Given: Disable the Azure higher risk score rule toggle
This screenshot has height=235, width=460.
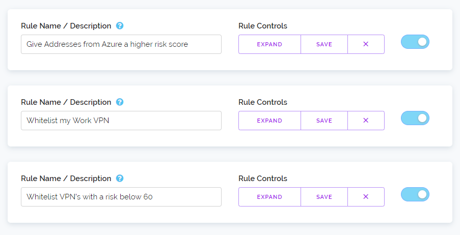Looking at the screenshot, I should (x=415, y=42).
